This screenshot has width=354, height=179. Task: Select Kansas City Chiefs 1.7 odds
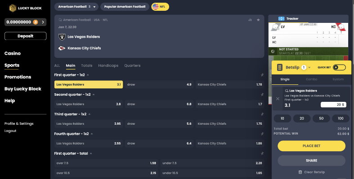[230, 104]
